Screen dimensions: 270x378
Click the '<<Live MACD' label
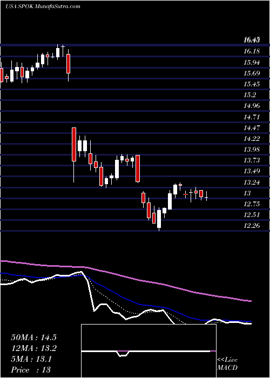pyautogui.click(x=227, y=364)
